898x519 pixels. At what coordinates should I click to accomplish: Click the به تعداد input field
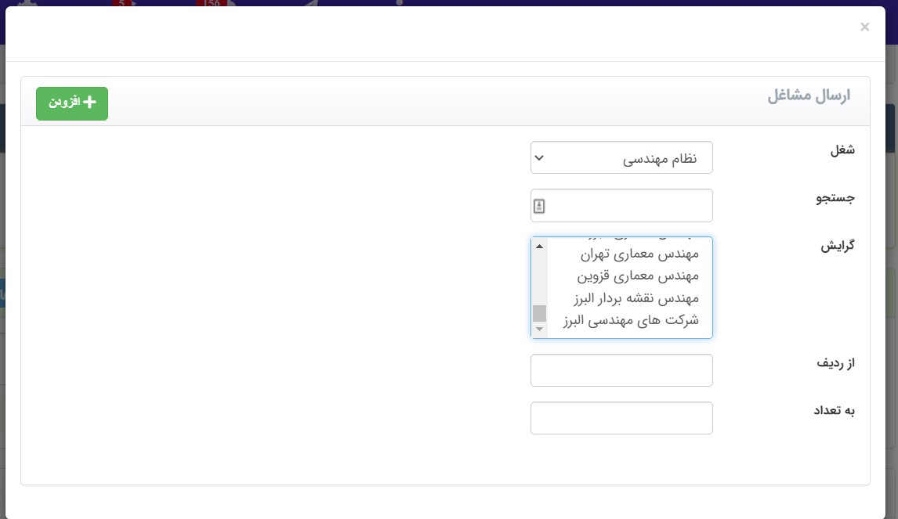(621, 418)
